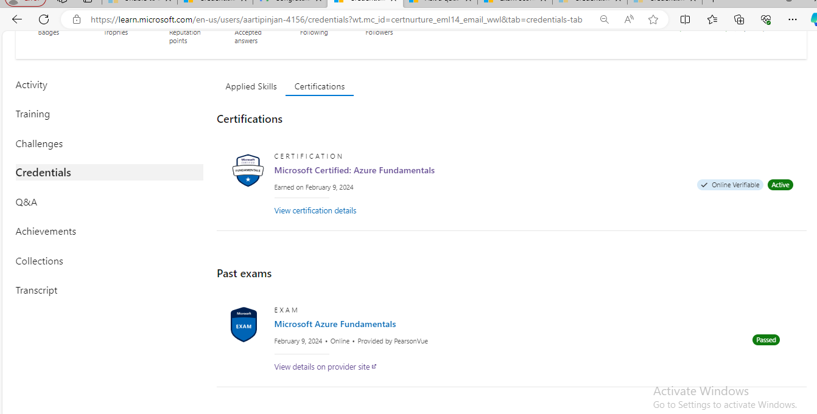Click the Active status badge
817x414 pixels.
coord(780,185)
